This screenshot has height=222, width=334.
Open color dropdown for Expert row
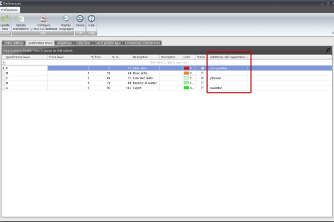191,88
